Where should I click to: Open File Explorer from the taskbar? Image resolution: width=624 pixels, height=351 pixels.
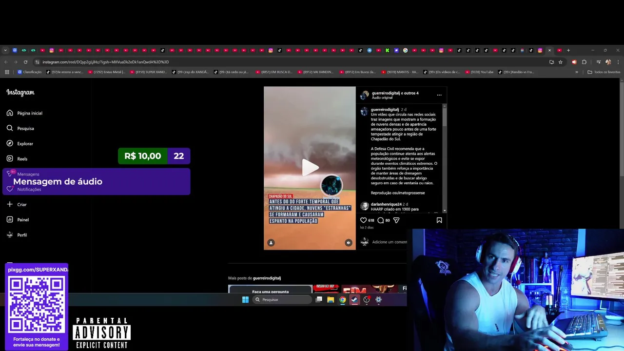(331, 300)
